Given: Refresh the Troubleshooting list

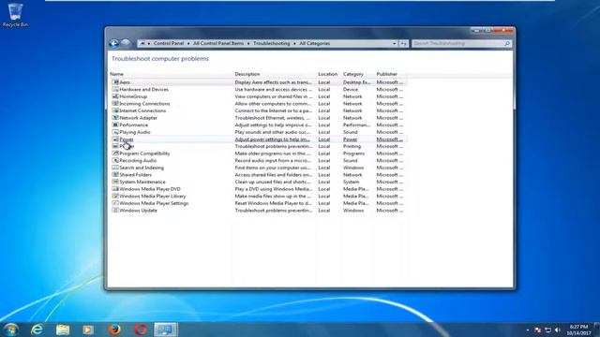Looking at the screenshot, I should click(403, 44).
